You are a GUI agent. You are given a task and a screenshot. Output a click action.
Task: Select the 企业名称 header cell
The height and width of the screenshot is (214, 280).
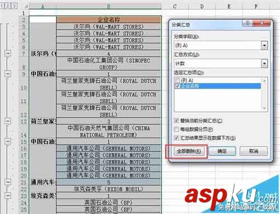click(x=109, y=20)
